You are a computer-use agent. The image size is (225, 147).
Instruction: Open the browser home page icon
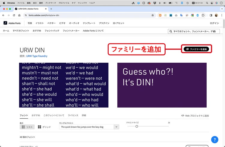[x=19, y=15]
